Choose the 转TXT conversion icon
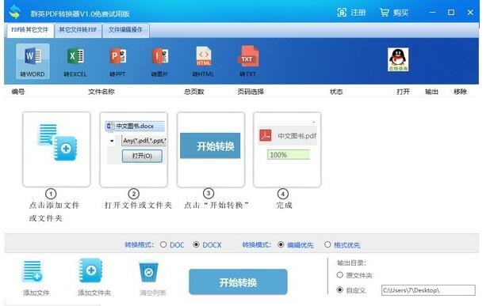Screen dimensions: 490x306 (248, 62)
